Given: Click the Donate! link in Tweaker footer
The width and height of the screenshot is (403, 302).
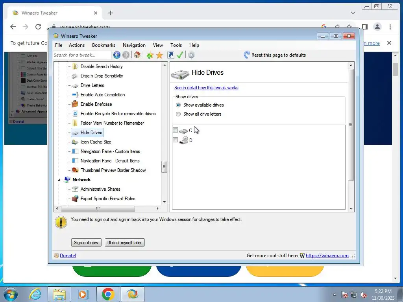Looking at the screenshot, I should [68, 256].
